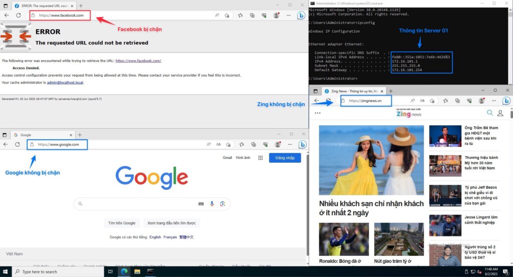Open headline Nhiều khách sạn chỉ nhận khách
513x277 pixels.
point(371,208)
